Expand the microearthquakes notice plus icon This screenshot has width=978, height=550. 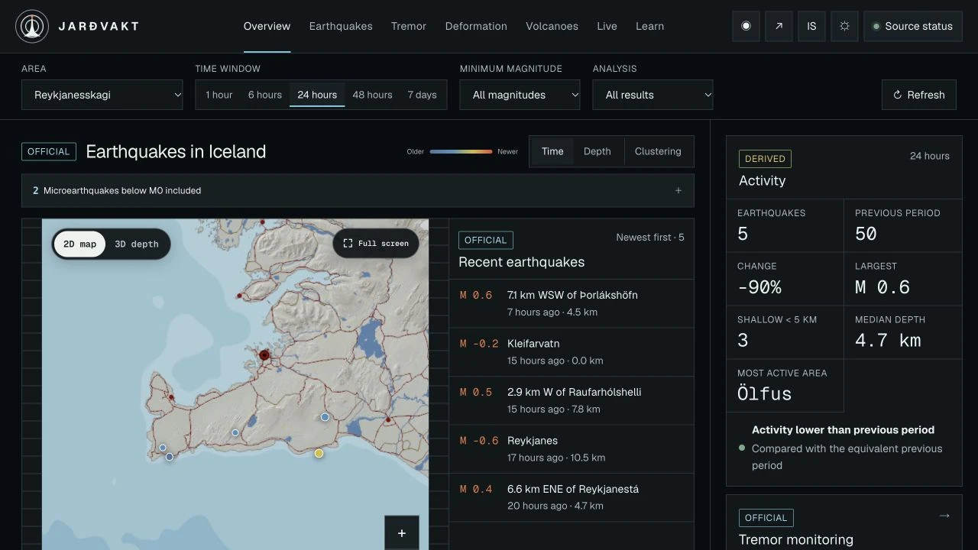click(x=678, y=190)
